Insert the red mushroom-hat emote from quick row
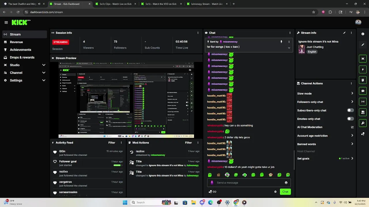369x207 pixels. coord(270,175)
